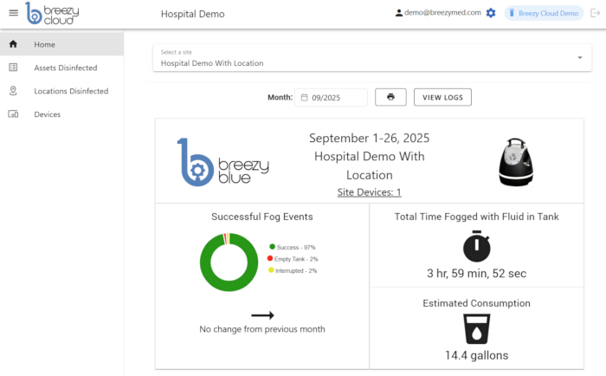This screenshot has height=376, width=606.
Task: Click the fogger device image
Action: (x=516, y=162)
